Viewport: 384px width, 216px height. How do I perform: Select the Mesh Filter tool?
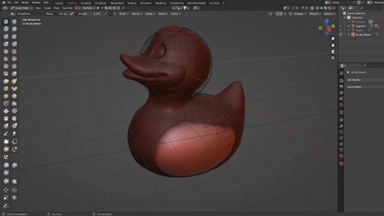tap(6, 165)
